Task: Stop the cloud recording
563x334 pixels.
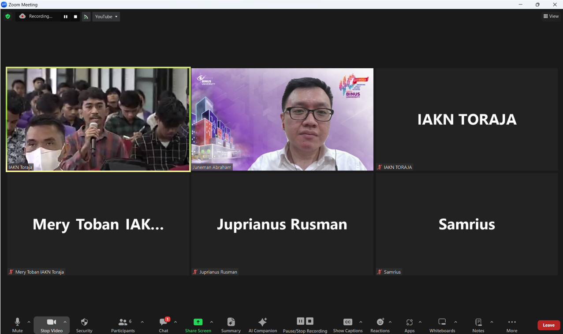Action: click(75, 17)
